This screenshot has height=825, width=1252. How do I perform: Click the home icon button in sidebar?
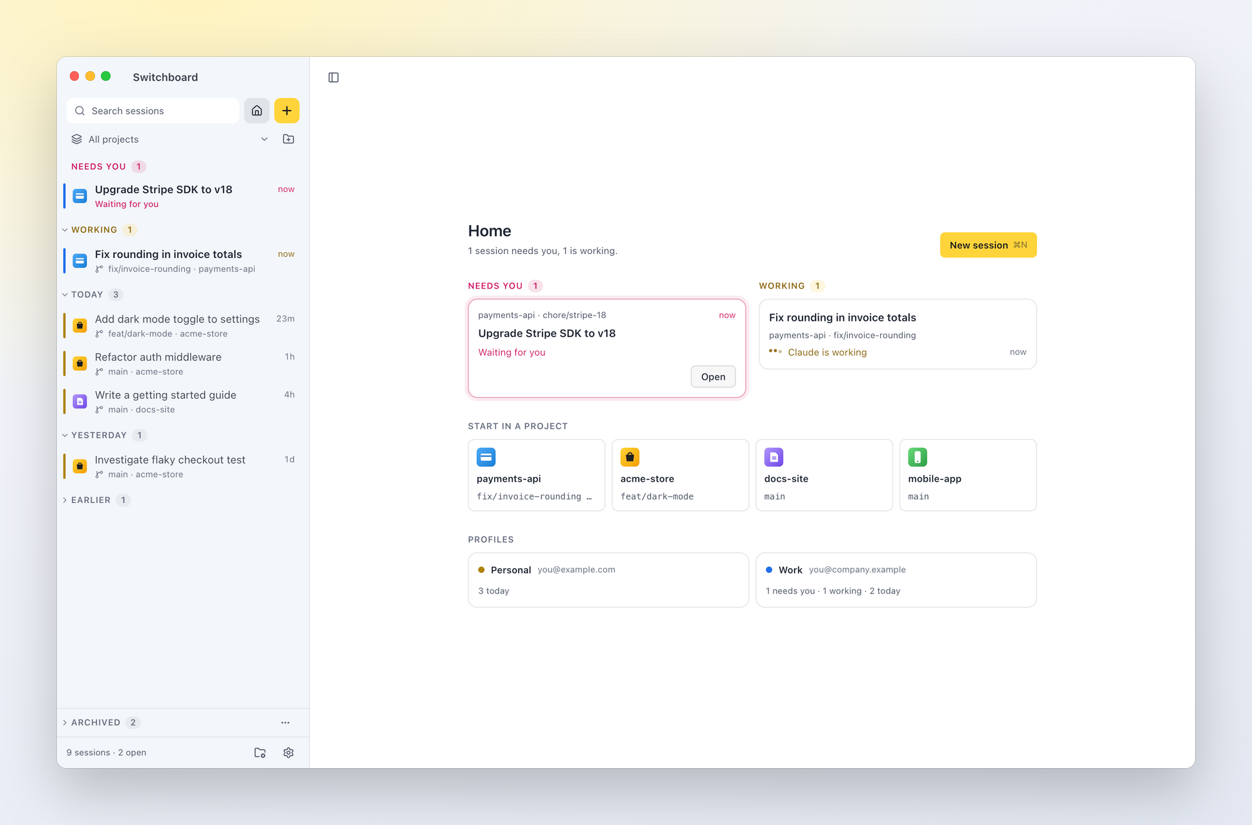[x=257, y=111]
